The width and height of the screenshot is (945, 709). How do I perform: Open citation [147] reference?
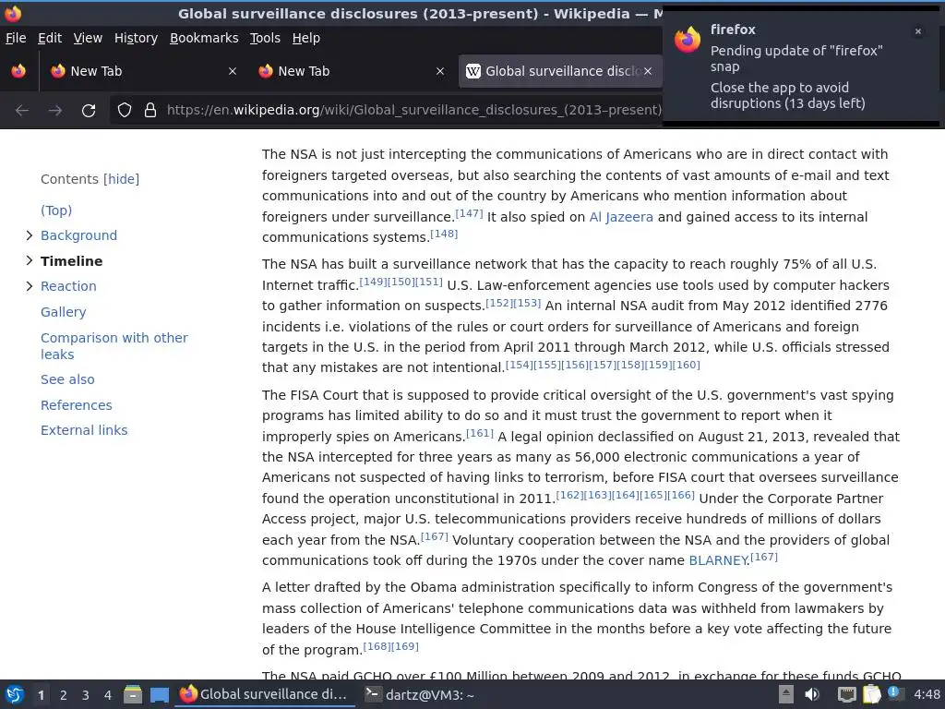coord(469,213)
